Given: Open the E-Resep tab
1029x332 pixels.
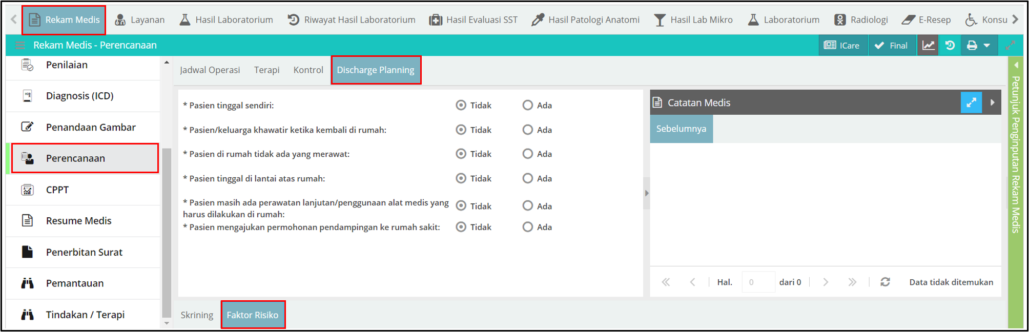Looking at the screenshot, I should (x=926, y=20).
